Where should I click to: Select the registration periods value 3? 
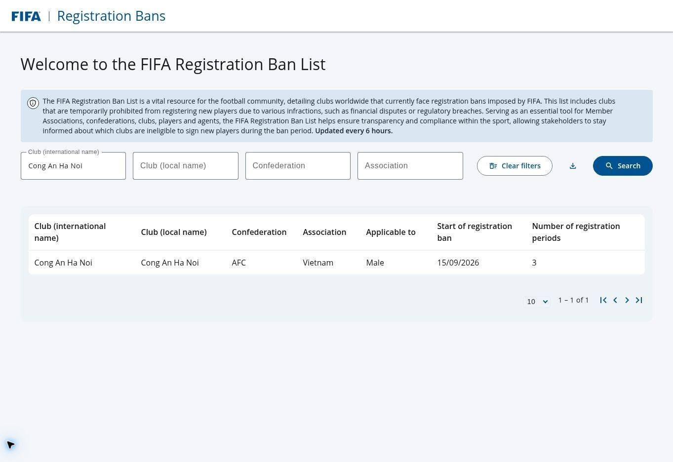(534, 263)
